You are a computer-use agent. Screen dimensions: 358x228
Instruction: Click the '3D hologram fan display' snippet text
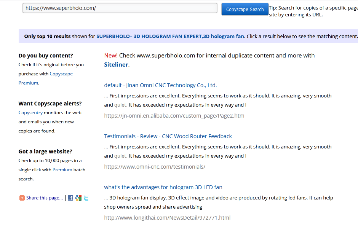point(219,202)
